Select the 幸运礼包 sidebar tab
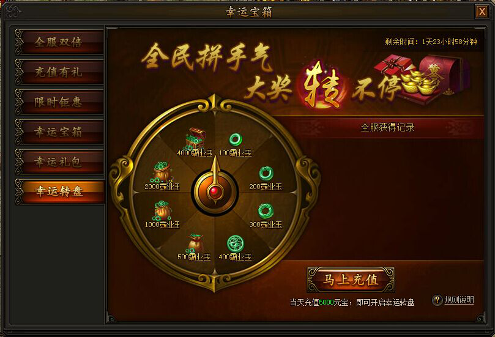The width and height of the screenshot is (495, 337). 60,161
